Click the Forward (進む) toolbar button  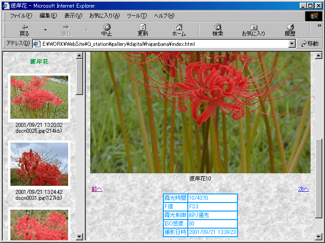(66, 30)
